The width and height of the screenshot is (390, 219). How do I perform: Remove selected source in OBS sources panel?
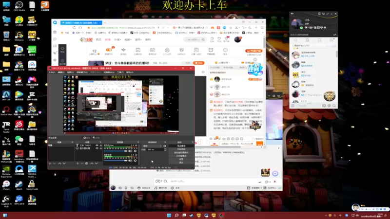pyautogui.click(x=82, y=164)
